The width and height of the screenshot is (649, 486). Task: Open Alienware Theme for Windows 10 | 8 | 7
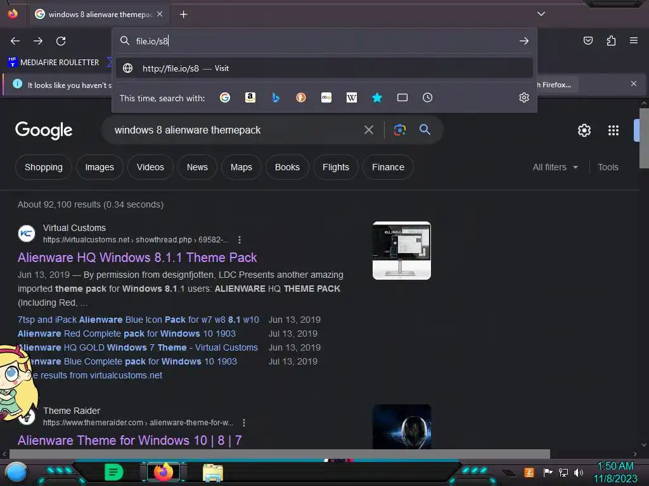click(129, 440)
